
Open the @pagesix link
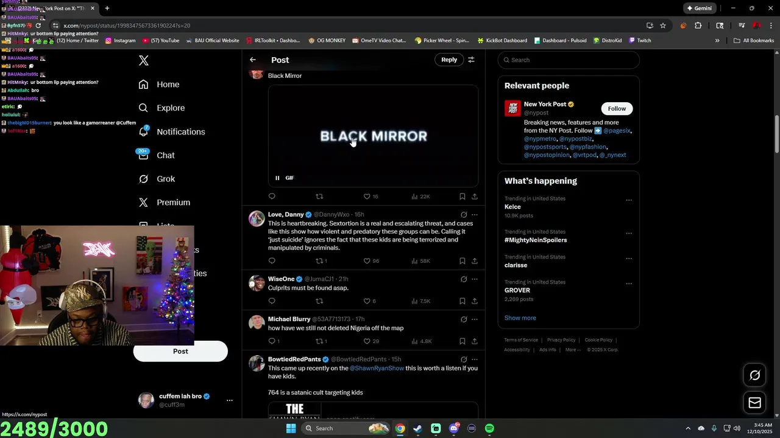click(x=617, y=131)
